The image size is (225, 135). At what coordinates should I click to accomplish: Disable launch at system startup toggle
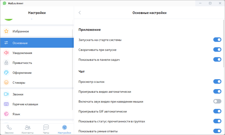[217, 40]
